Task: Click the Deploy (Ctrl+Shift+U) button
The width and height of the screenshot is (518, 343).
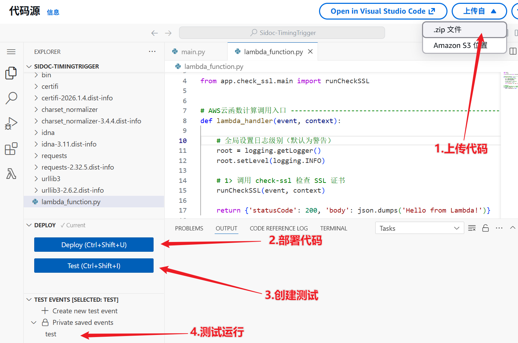Action: tap(94, 245)
